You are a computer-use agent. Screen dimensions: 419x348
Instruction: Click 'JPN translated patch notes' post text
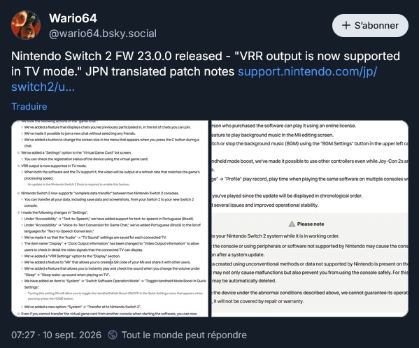tap(159, 71)
